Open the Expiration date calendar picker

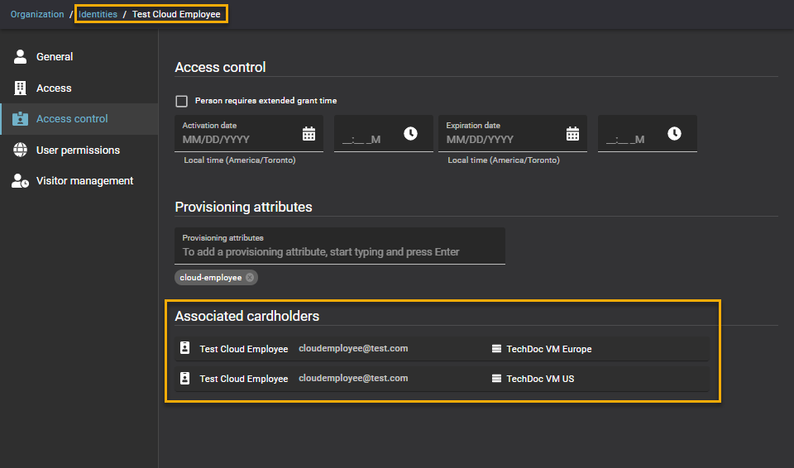pos(572,134)
